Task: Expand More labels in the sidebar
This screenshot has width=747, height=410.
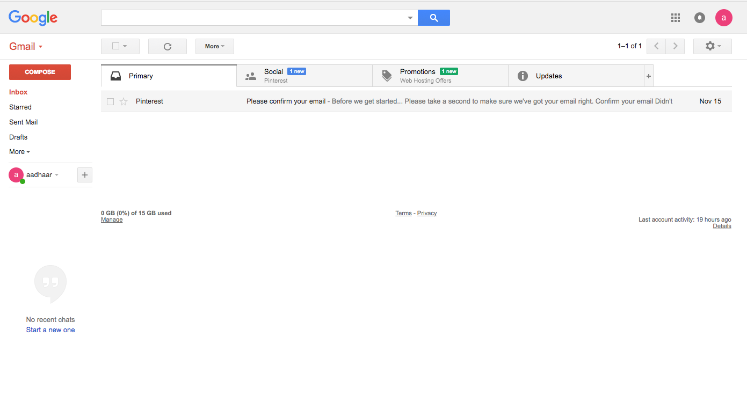Action: 20,152
